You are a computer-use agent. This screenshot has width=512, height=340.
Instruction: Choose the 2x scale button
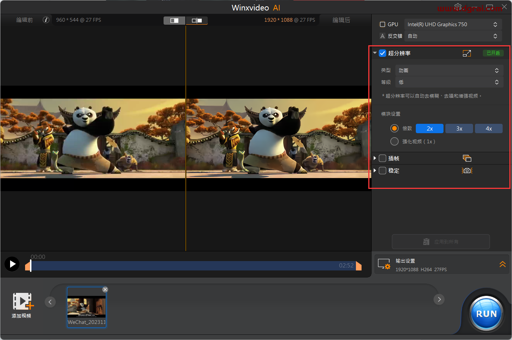[430, 128]
